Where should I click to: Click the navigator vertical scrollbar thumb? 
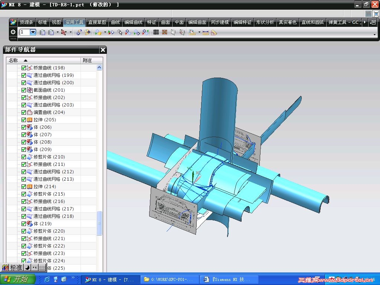(x=99, y=223)
